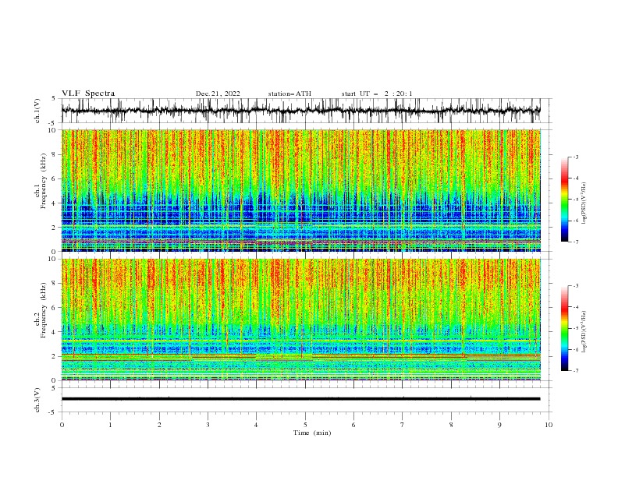Click inside the ch.1 spectrogram plot
The height and width of the screenshot is (477, 618).
[x=300, y=190]
